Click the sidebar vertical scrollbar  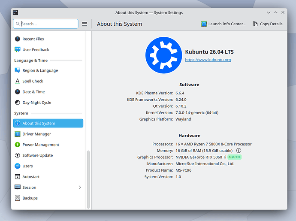tap(88, 179)
